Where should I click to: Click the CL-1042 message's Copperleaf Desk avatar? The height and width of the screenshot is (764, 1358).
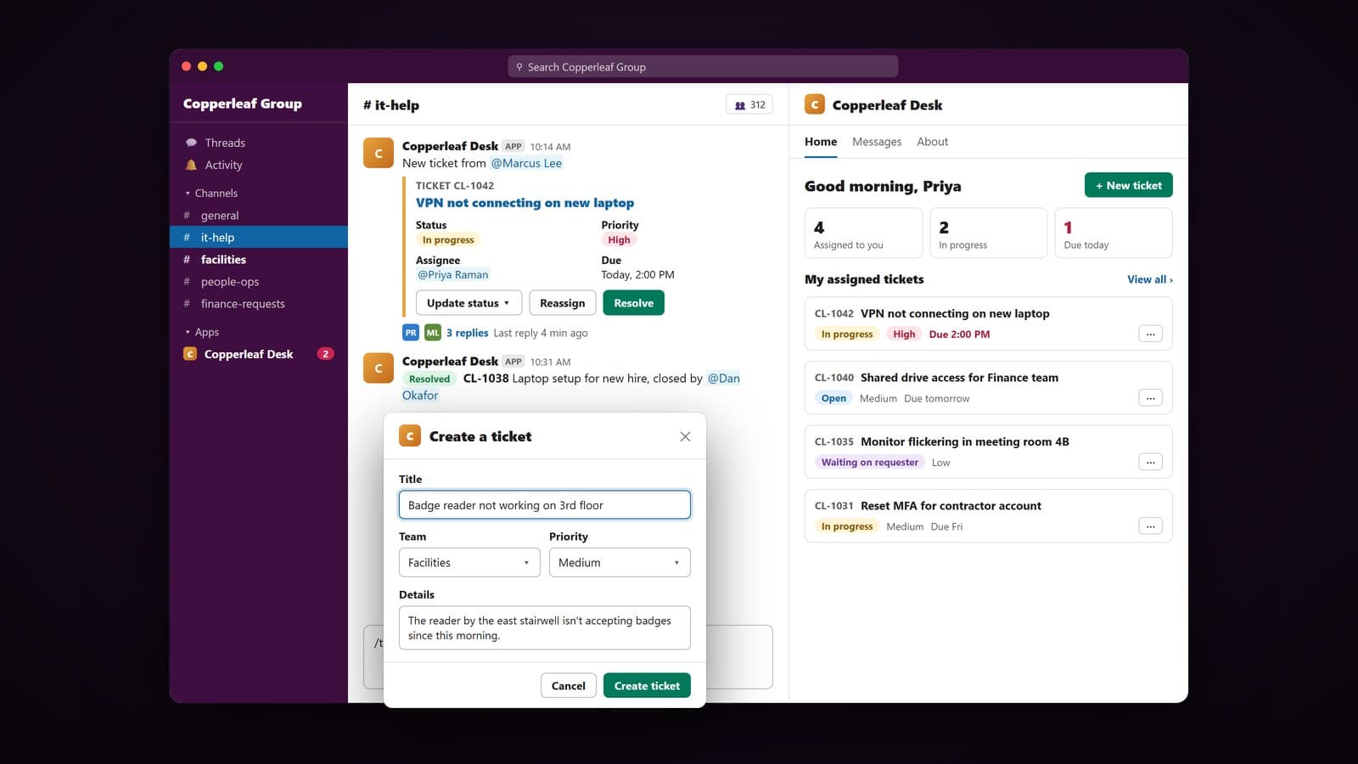click(x=379, y=153)
